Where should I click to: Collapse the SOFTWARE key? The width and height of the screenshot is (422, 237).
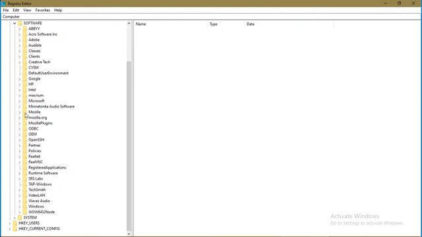pyautogui.click(x=15, y=23)
